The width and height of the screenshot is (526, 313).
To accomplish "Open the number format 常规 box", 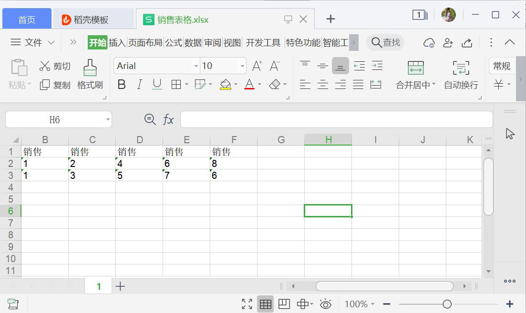I will [x=502, y=66].
